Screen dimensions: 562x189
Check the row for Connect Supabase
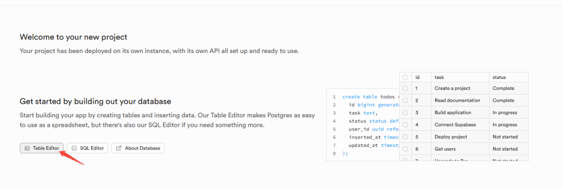point(405,125)
